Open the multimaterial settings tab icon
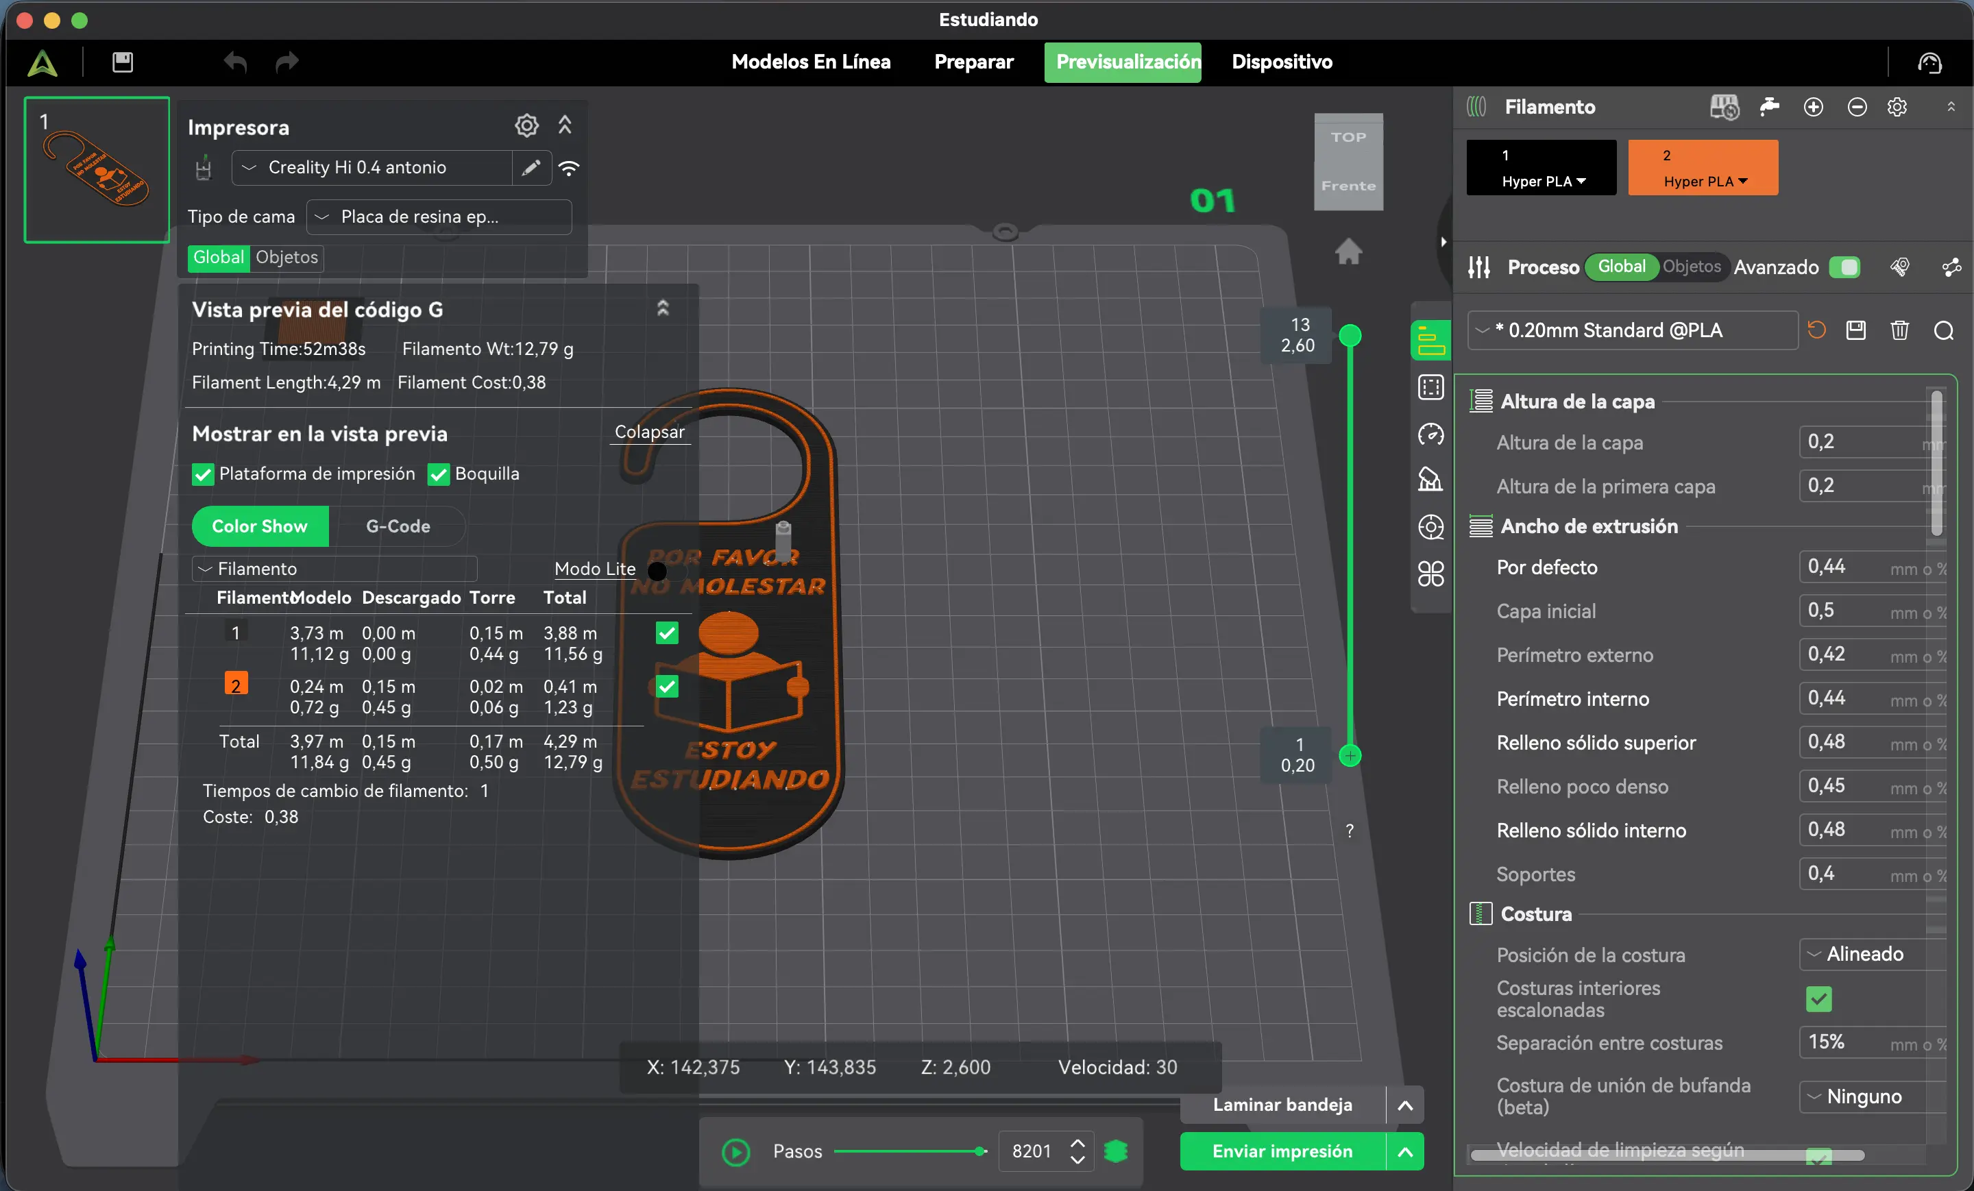 [1431, 526]
